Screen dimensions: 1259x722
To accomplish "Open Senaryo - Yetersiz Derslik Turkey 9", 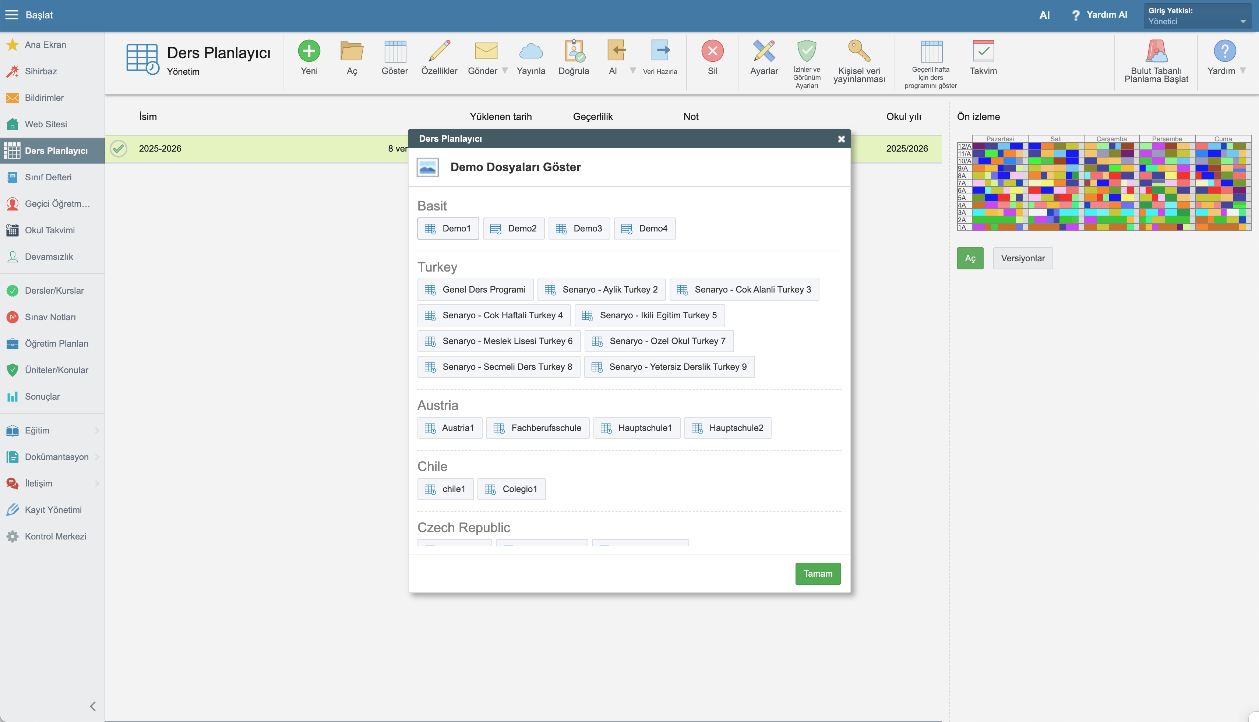I will click(669, 367).
